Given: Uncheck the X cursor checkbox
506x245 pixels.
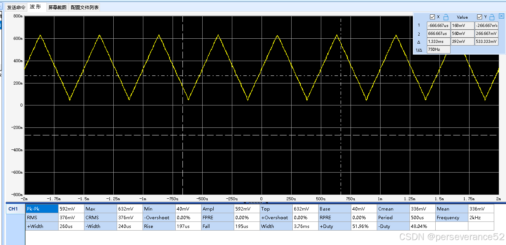Looking at the screenshot, I should coord(432,17).
